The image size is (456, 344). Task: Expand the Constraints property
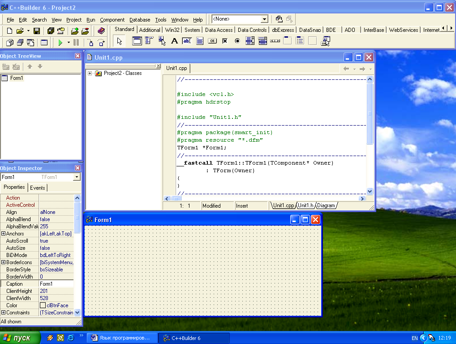pos(3,313)
